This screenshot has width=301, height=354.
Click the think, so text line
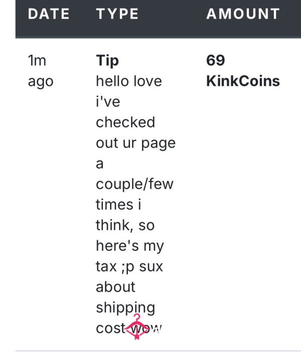[125, 225]
